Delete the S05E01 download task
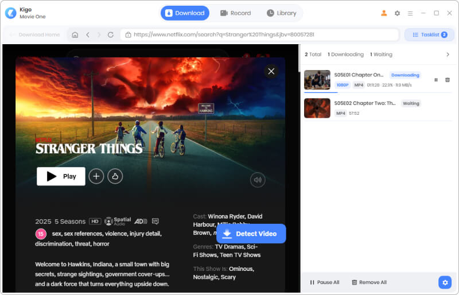Viewport: 459px width, 295px height. 448,80
